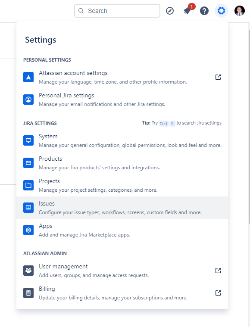The image size is (250, 327).
Task: Open the help question mark icon
Action: click(x=204, y=11)
